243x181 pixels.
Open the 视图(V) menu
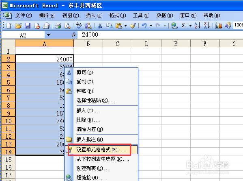71,15
